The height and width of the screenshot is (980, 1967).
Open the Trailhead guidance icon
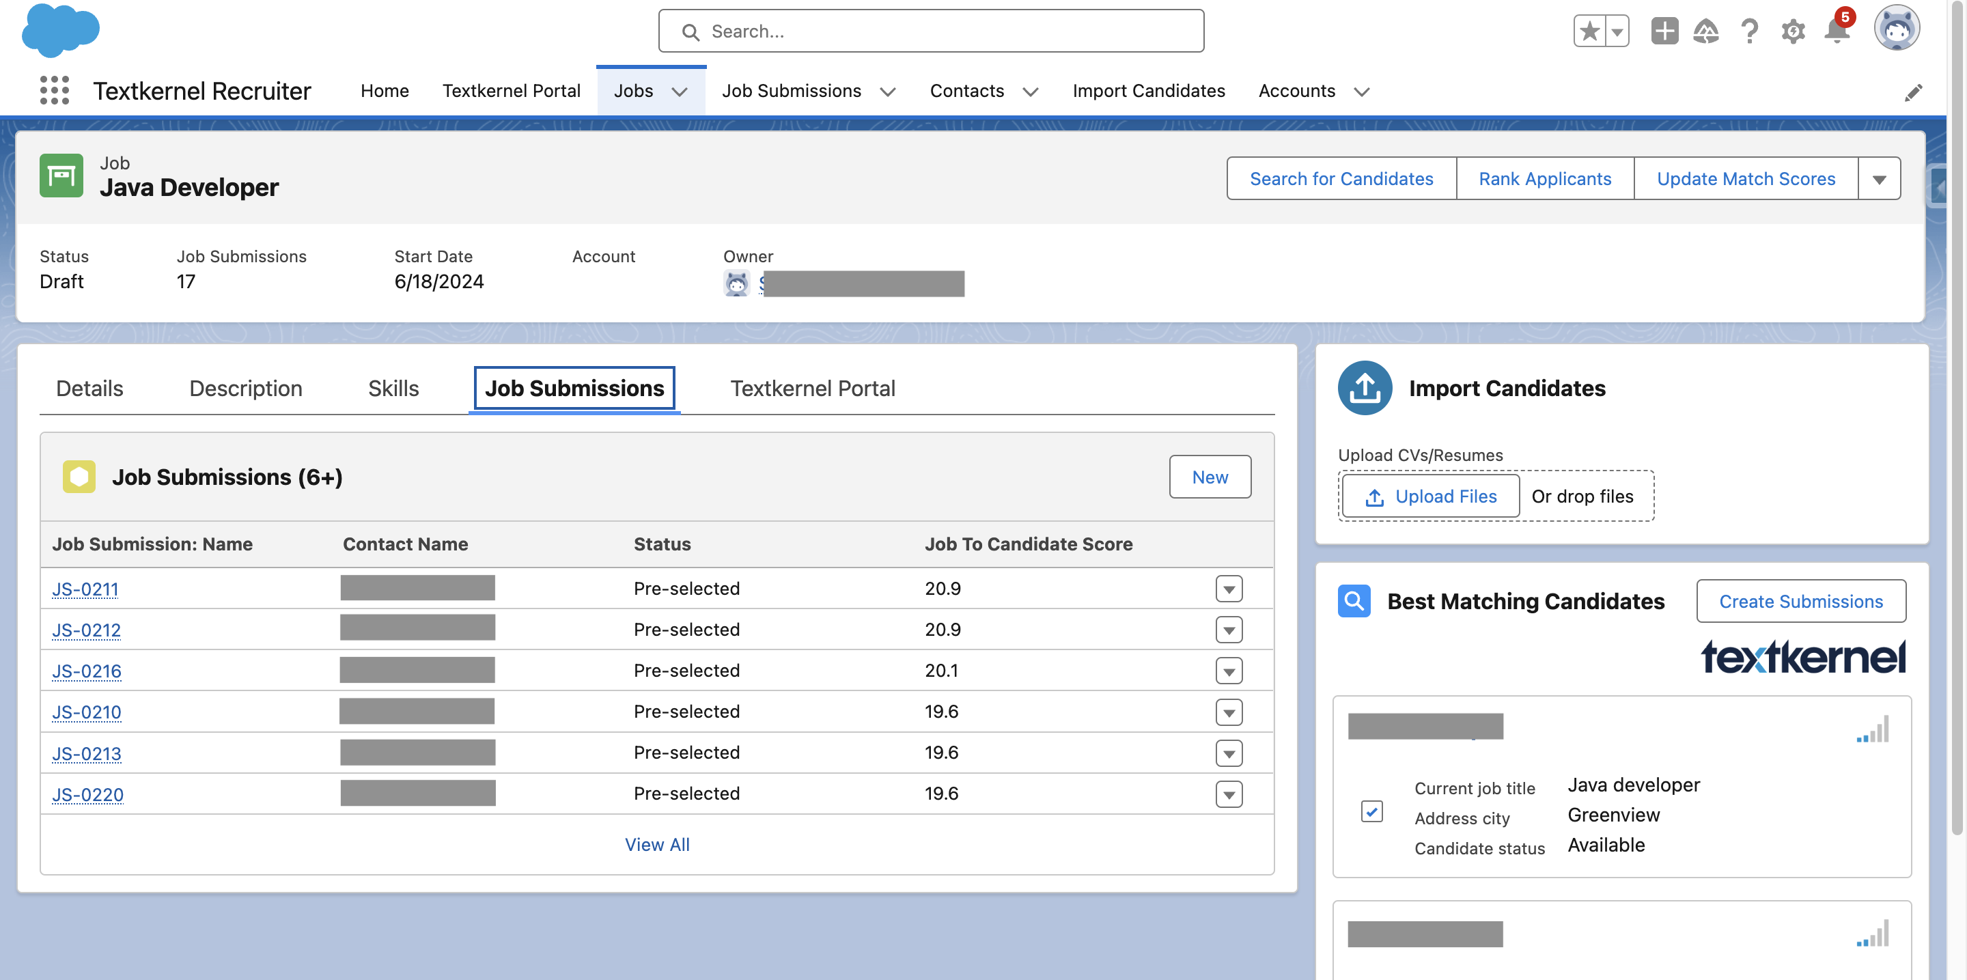pos(1706,31)
